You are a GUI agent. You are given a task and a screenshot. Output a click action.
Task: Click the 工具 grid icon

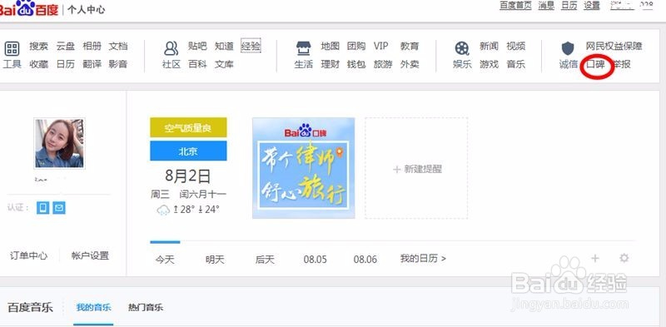tap(12, 48)
